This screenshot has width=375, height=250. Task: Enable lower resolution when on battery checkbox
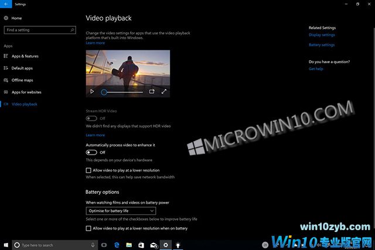pos(88,228)
